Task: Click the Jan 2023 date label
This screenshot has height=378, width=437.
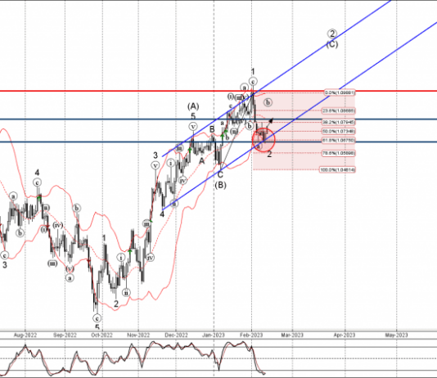Action: (x=214, y=335)
